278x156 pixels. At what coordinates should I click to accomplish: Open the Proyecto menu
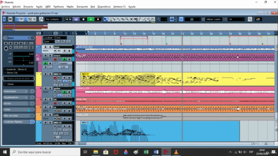point(28,6)
